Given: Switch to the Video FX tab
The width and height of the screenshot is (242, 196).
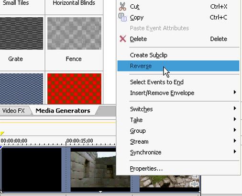Looking at the screenshot, I should pyautogui.click(x=13, y=111).
